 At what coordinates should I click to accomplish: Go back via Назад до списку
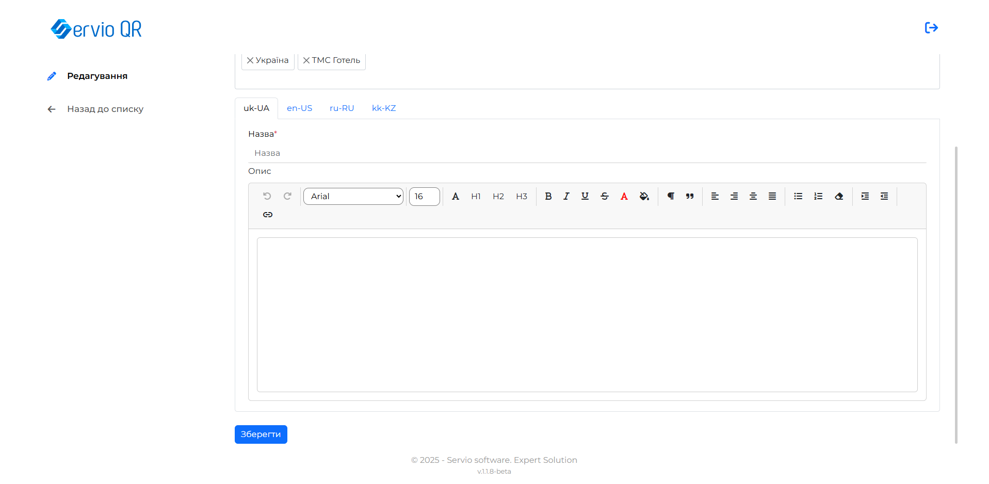tap(105, 109)
